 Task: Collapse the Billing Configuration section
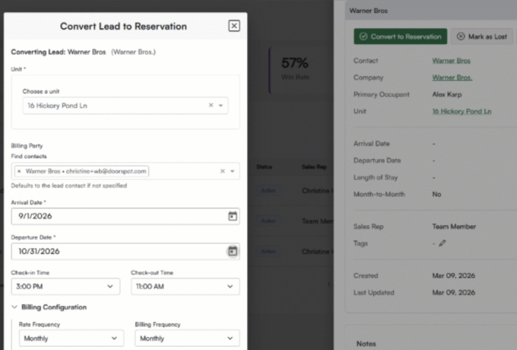tap(15, 307)
